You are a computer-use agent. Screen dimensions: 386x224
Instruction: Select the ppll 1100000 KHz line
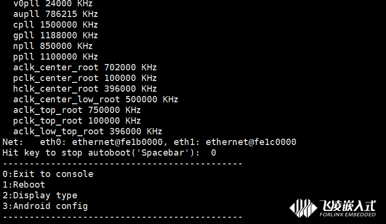point(55,57)
